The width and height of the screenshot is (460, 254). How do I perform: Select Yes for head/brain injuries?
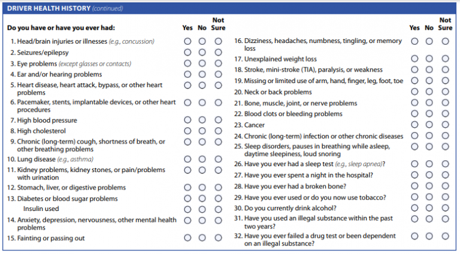187,41
